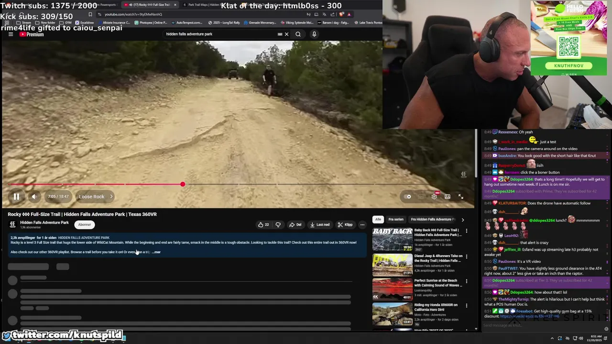Open the on-screen keyboard icon in search box
This screenshot has width=612, height=344.
point(280,34)
